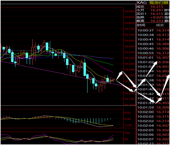Click the 0.05 MACD axis label
This screenshot has height=145, width=170.
[x=127, y=113]
